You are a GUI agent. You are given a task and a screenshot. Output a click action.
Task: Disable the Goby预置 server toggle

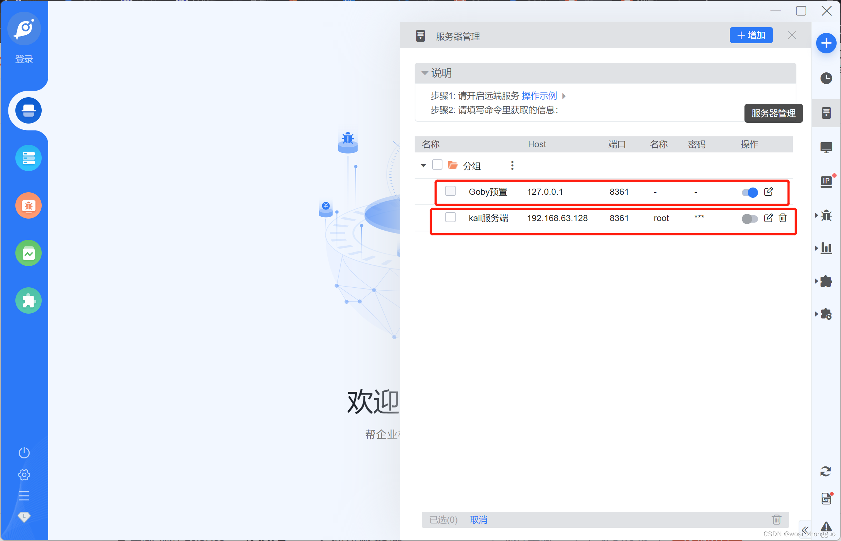750,192
